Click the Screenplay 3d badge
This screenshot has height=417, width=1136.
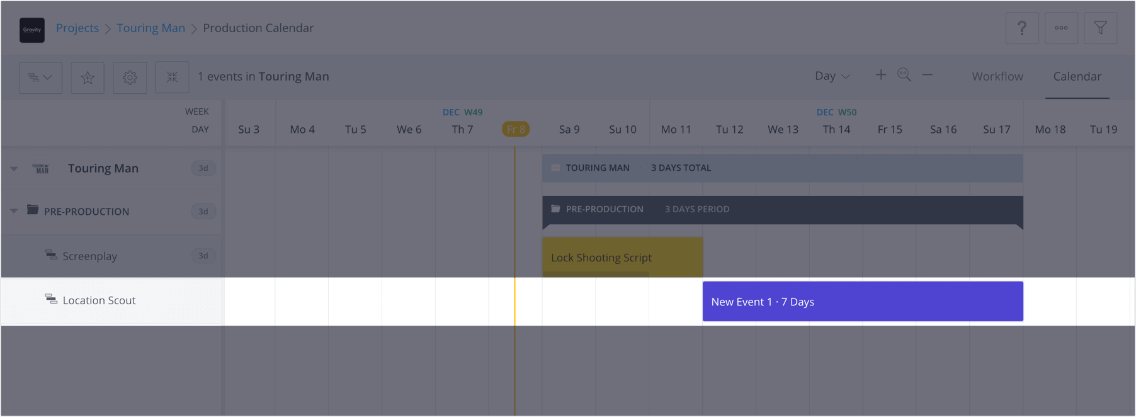(x=203, y=256)
